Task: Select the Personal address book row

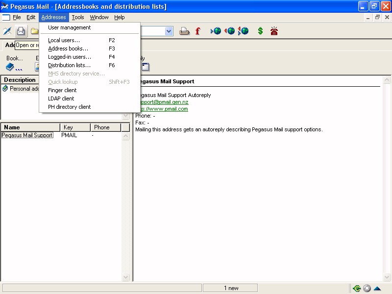Action: pos(24,89)
